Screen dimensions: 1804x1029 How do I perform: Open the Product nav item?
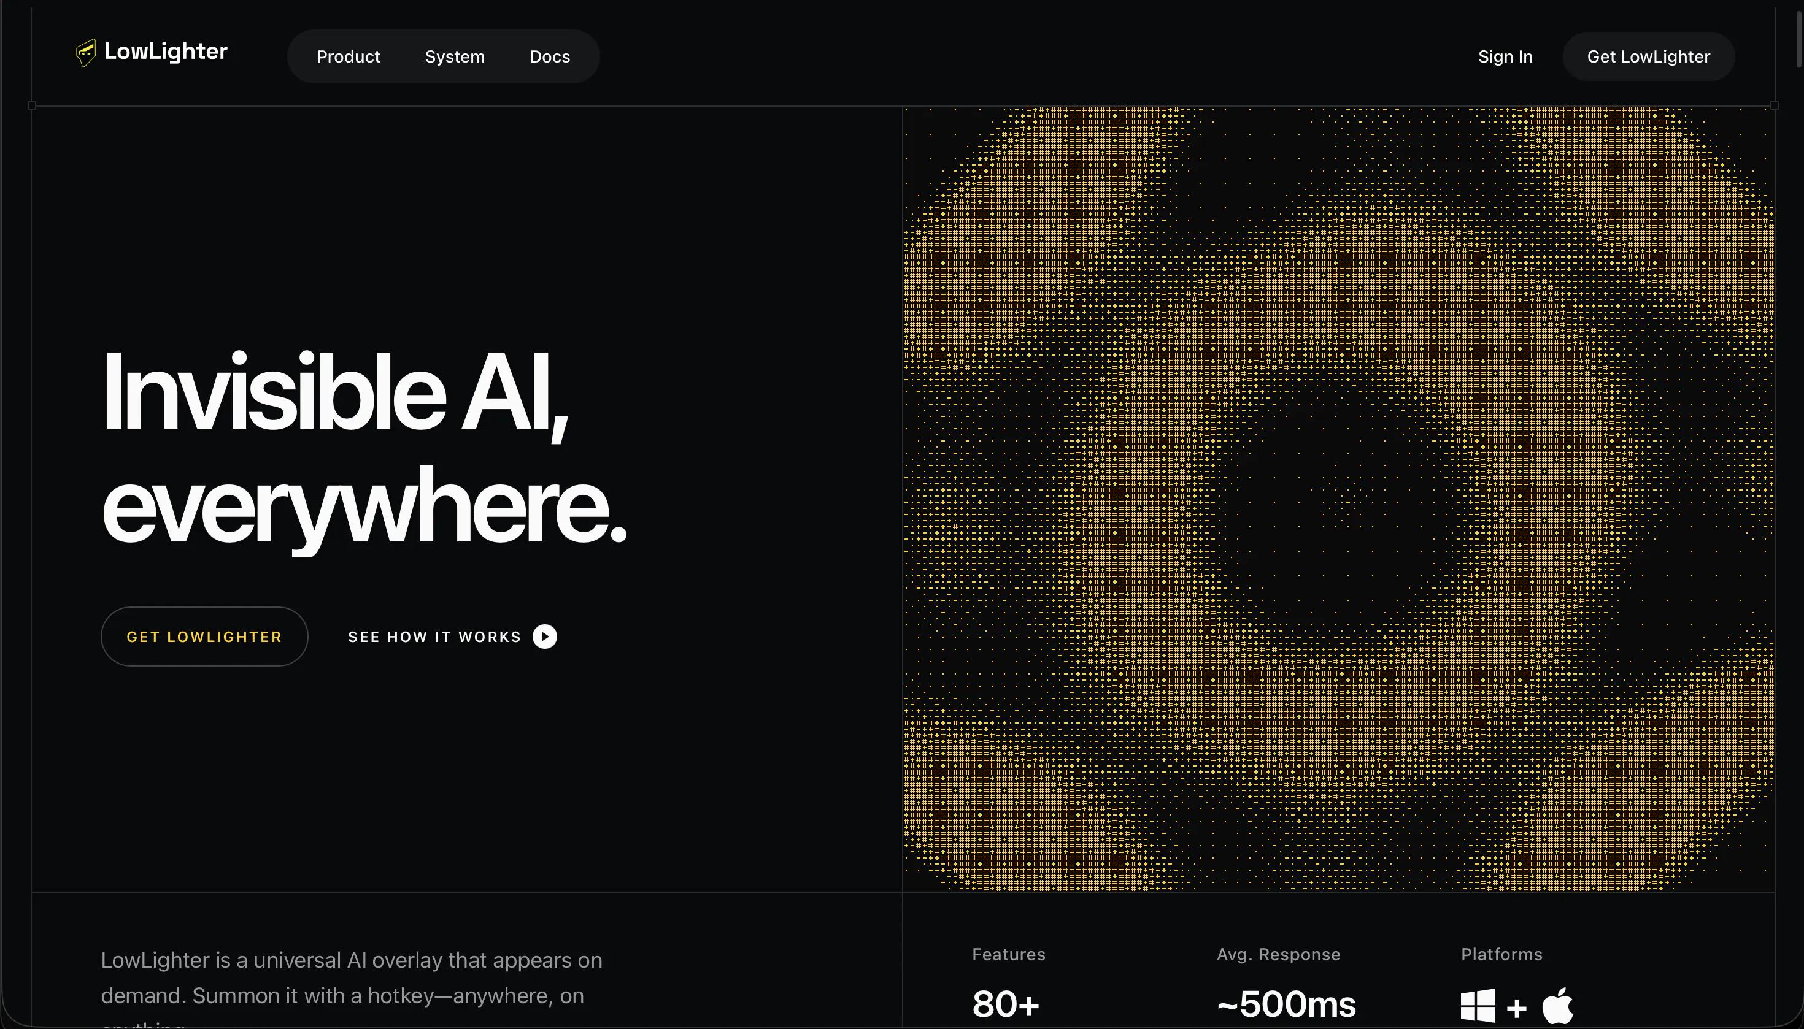348,56
